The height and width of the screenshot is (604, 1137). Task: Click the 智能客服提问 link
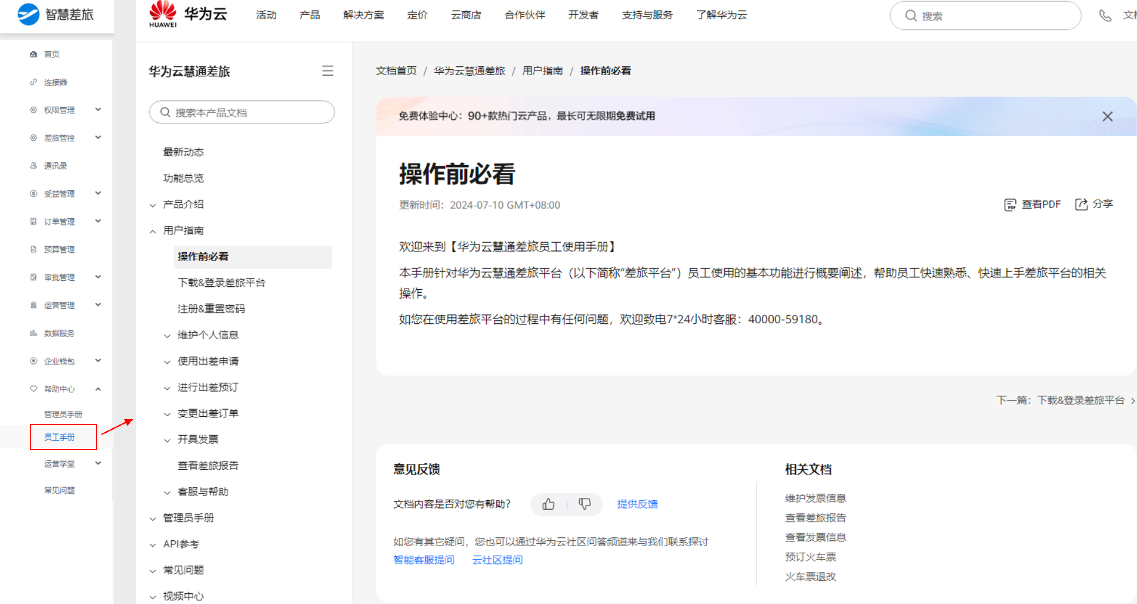coord(424,560)
